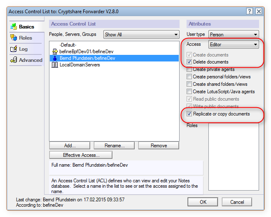
Task: Click the Rename... button
Action: point(114,146)
